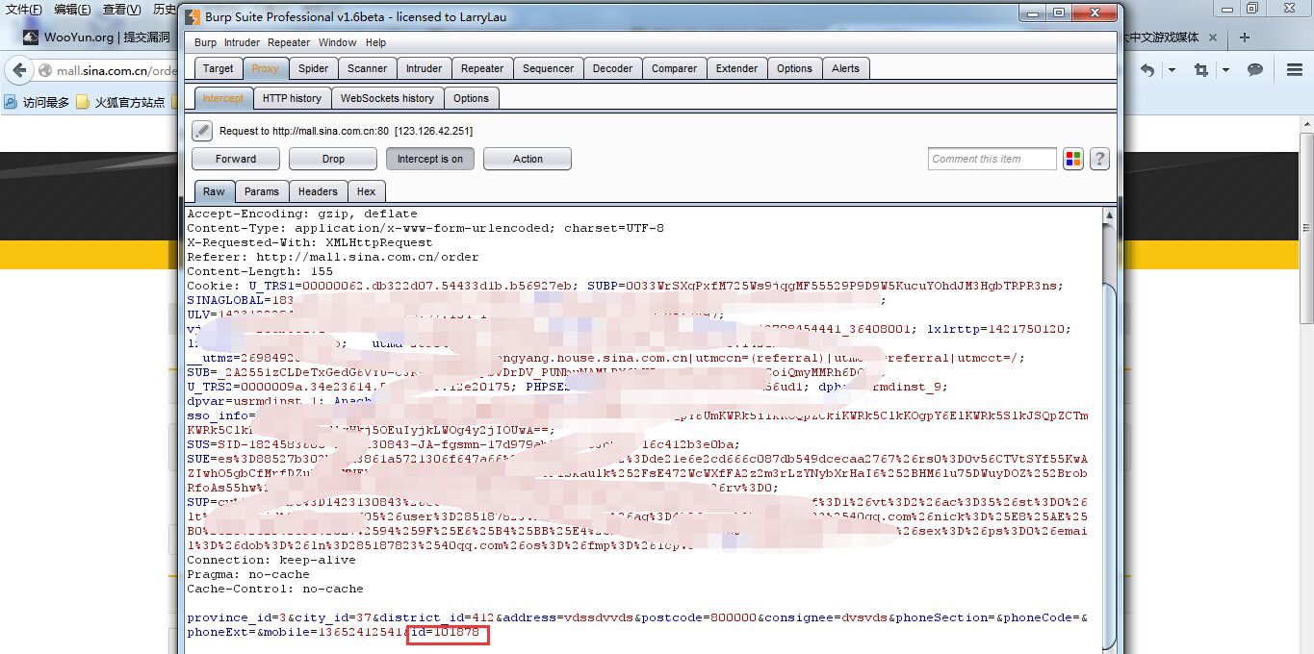Click the Connection: keep-alive line
The width and height of the screenshot is (1314, 654).
click(x=271, y=560)
